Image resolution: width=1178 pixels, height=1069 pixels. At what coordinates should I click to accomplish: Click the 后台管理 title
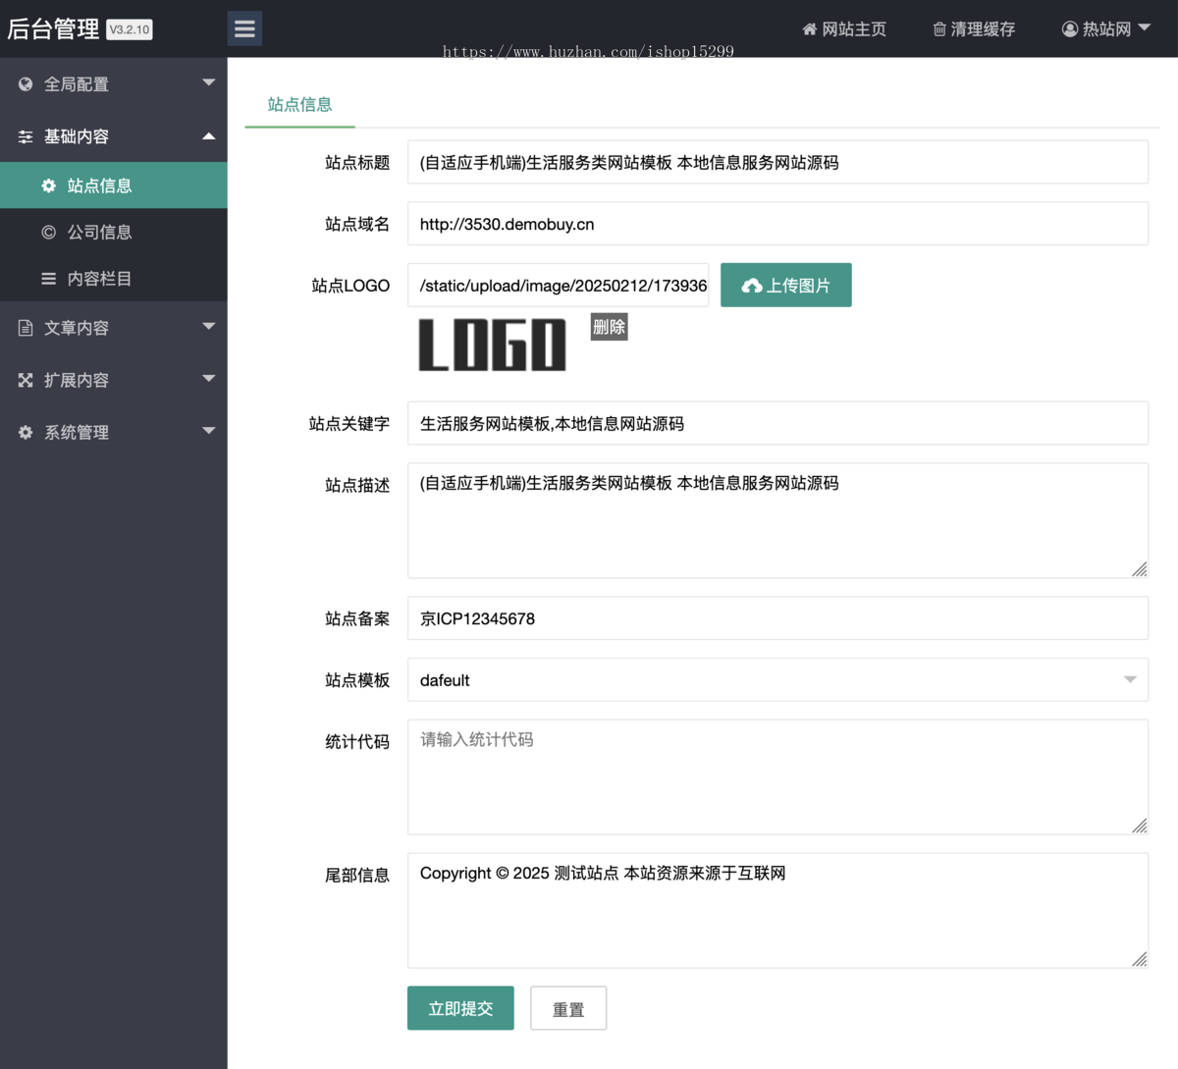pos(53,29)
